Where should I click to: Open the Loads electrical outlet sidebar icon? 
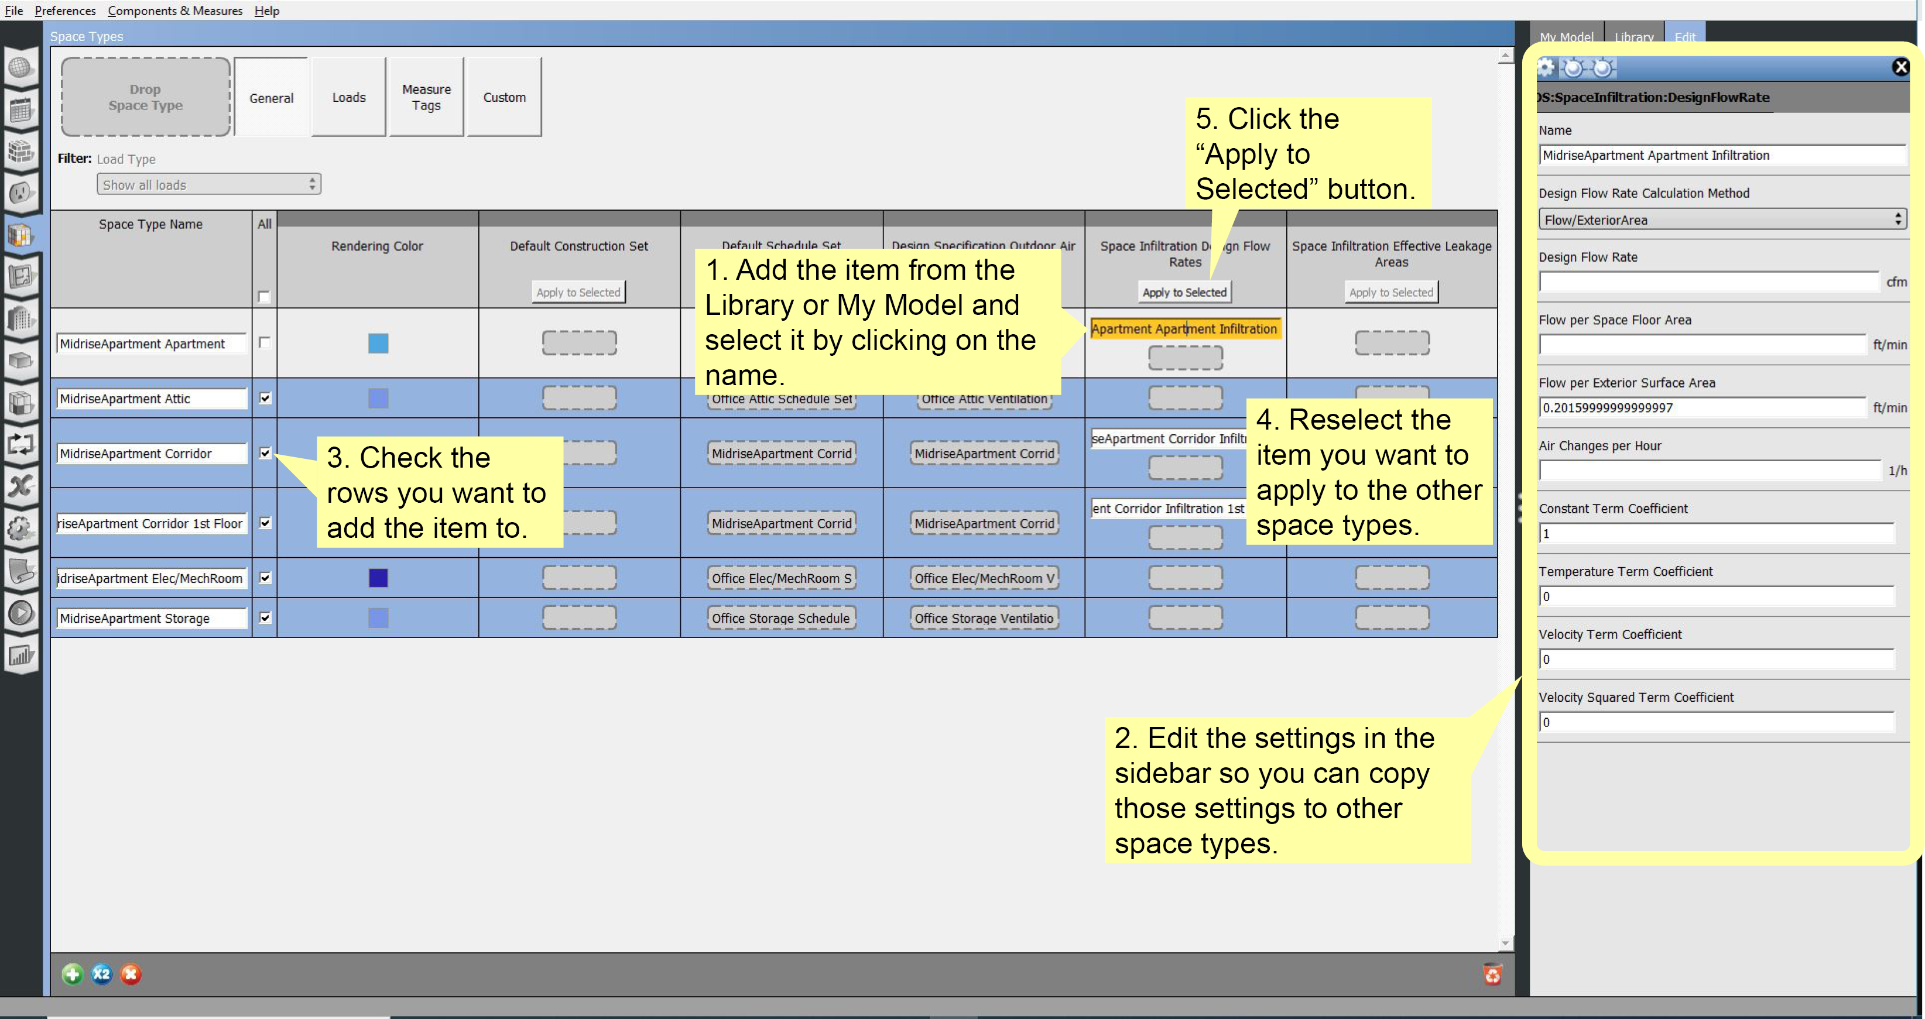pyautogui.click(x=21, y=193)
